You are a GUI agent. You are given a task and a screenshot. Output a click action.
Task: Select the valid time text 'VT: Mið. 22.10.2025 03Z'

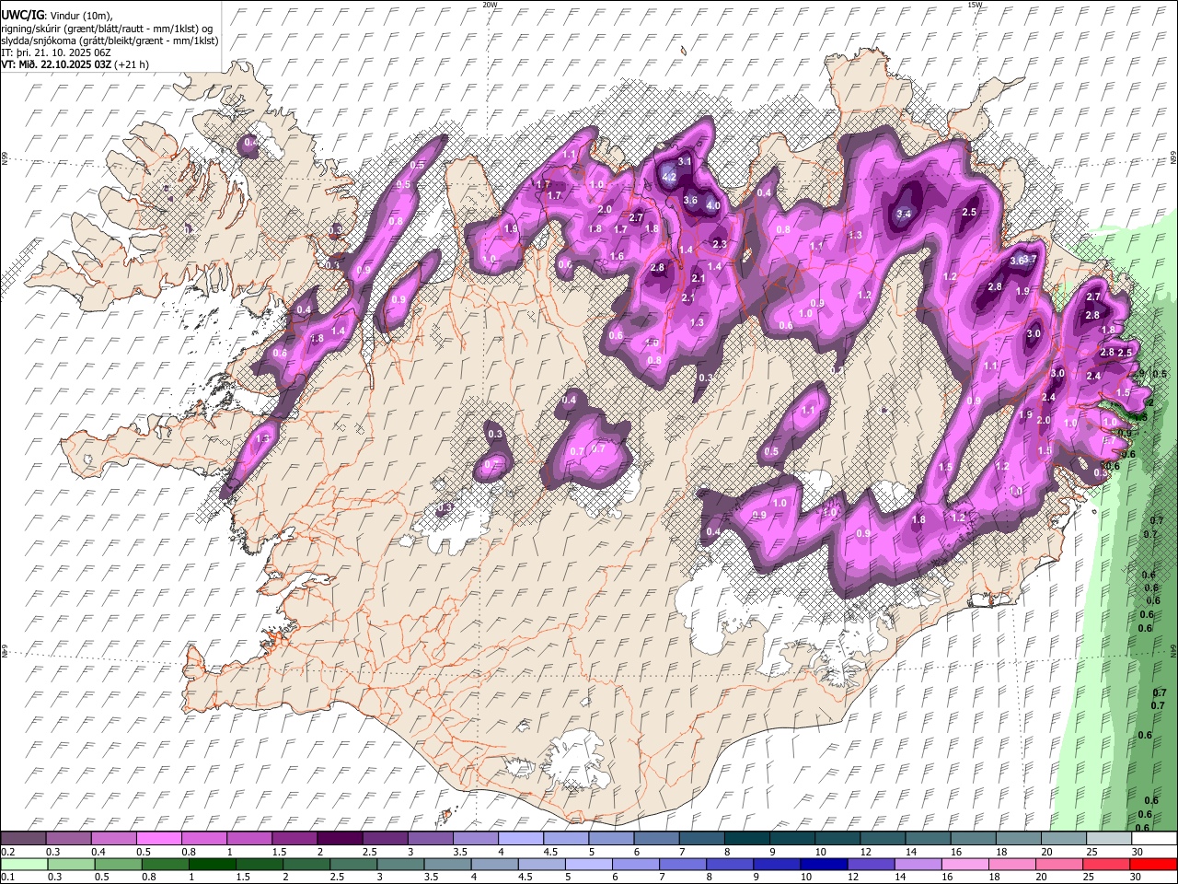coord(56,64)
